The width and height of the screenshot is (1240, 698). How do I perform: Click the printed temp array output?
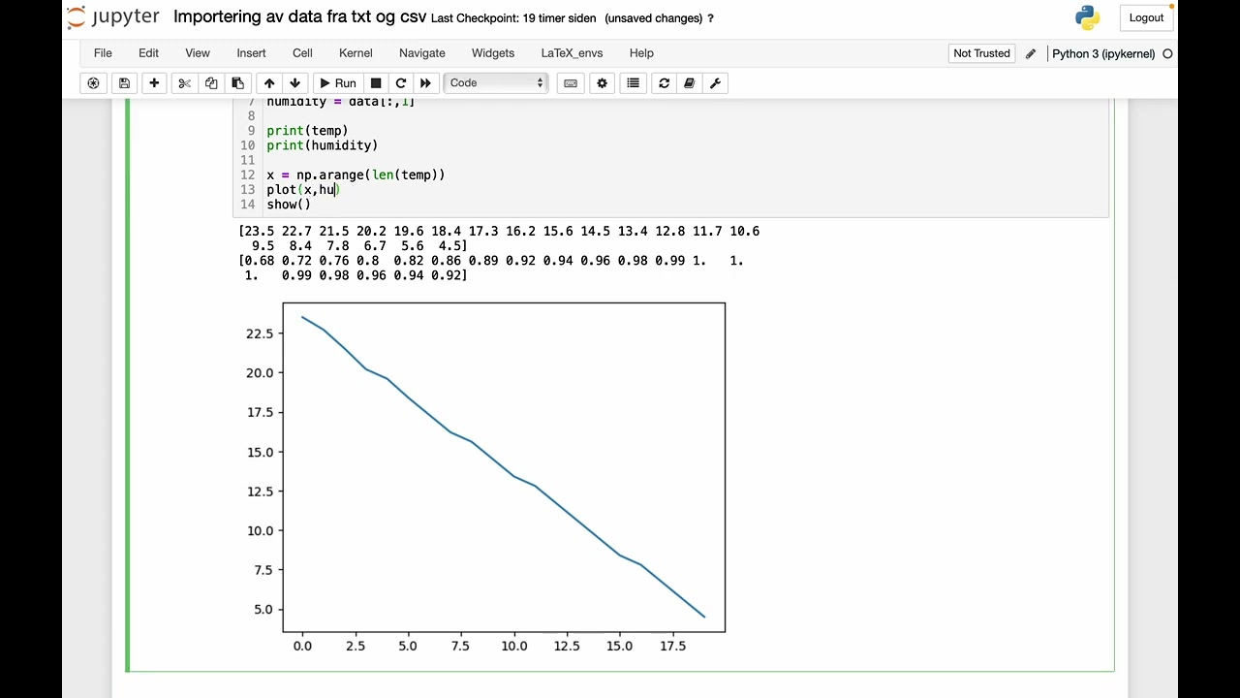[499, 238]
